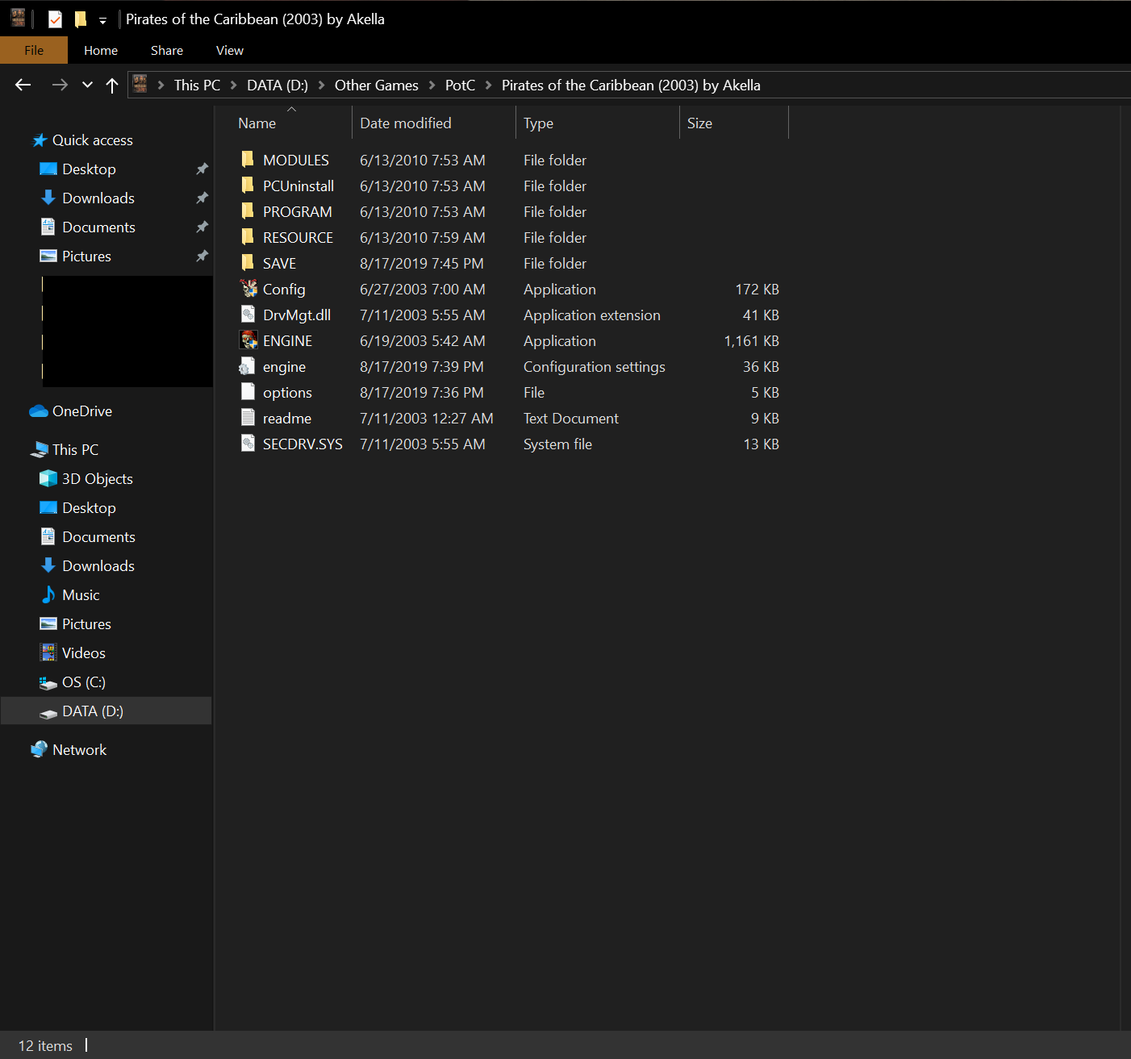Click the OneDrive cloud icon
1131x1059 pixels.
39,411
